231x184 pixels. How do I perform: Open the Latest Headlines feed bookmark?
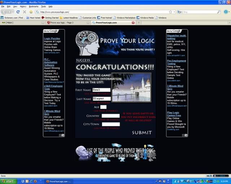pyautogui.click(x=69, y=18)
